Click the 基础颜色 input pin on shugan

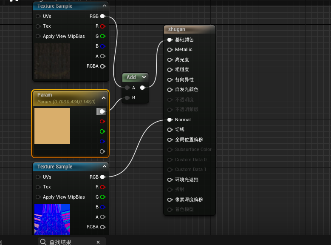170,40
